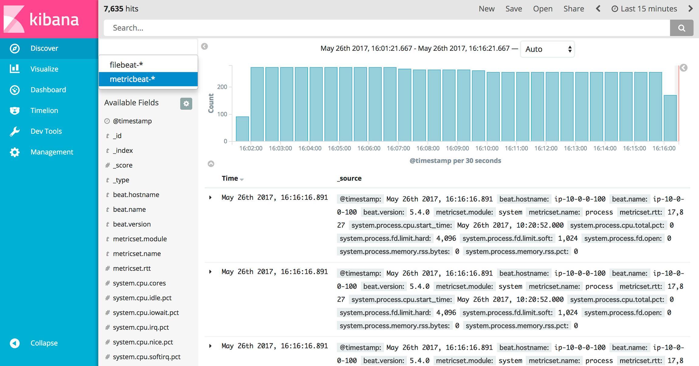Click the magnifier search button
The height and width of the screenshot is (366, 699).
(x=681, y=28)
